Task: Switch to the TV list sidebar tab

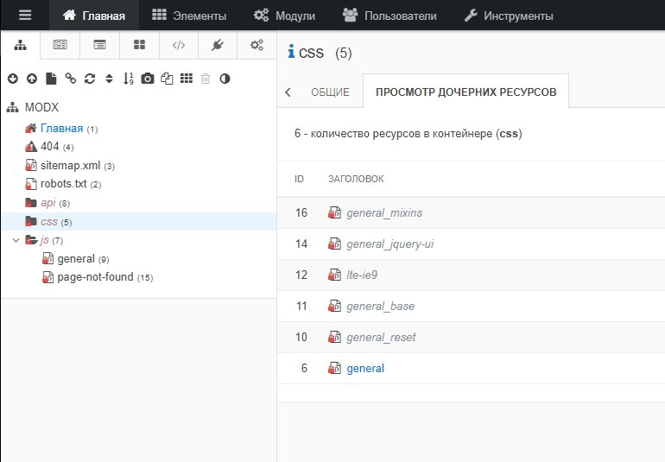Action: [x=99, y=45]
